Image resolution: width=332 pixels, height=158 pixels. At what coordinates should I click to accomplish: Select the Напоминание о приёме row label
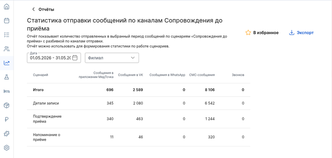[x=46, y=137]
